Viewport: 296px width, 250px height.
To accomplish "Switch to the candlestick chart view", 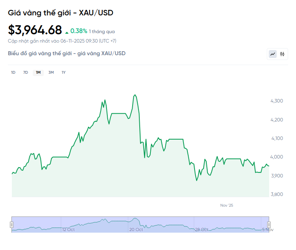I will click(282, 54).
